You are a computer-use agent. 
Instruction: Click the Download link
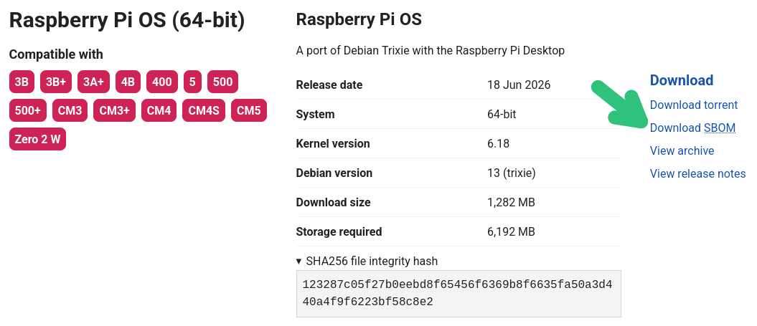(x=681, y=80)
